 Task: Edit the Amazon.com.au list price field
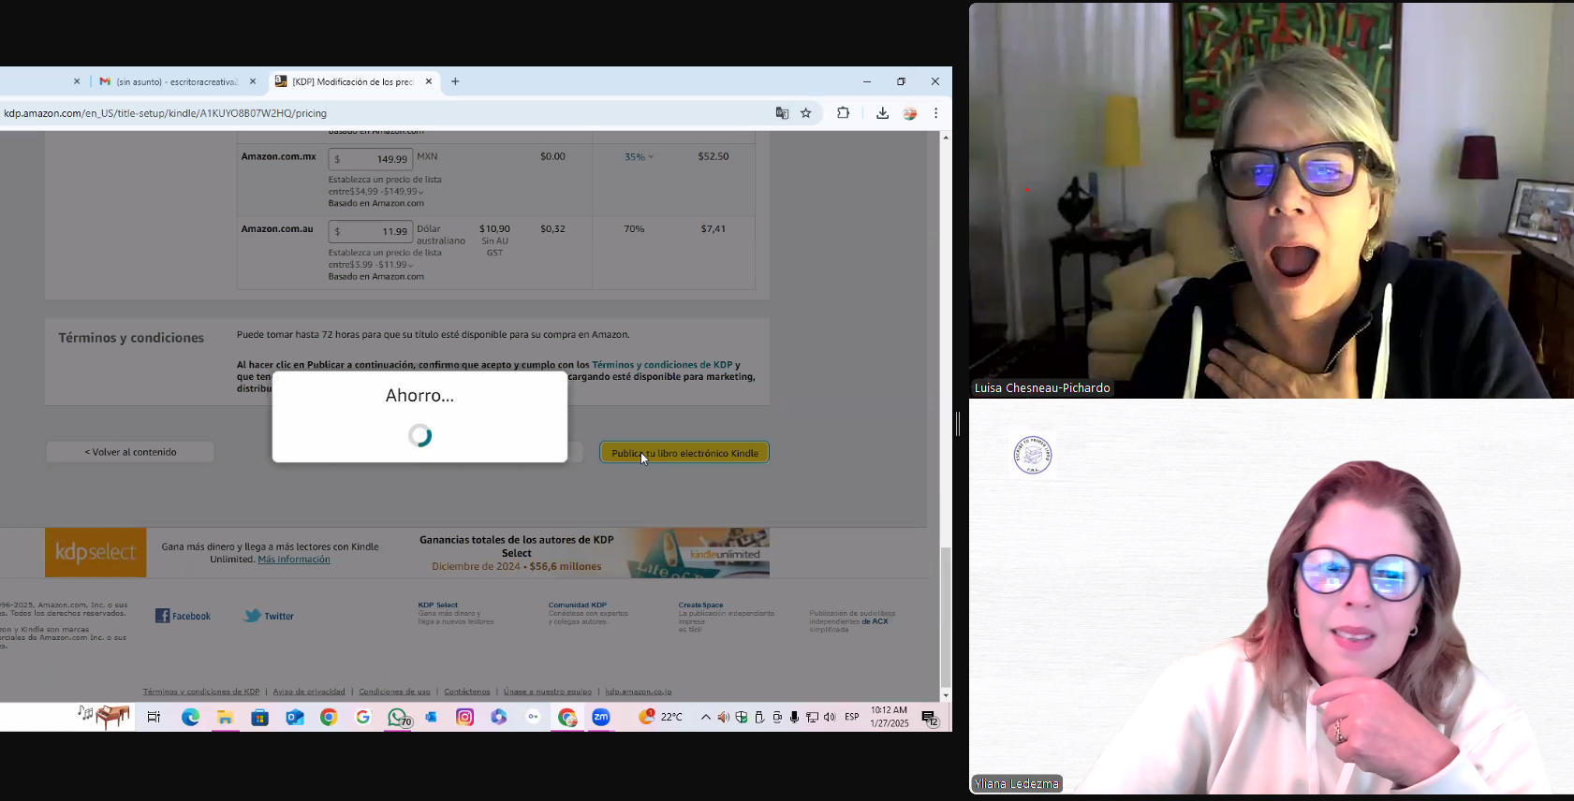370,231
